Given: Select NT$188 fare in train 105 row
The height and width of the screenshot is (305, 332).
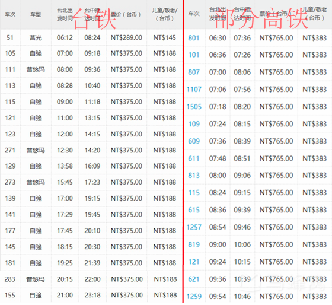Looking at the screenshot, I should tap(165, 53).
